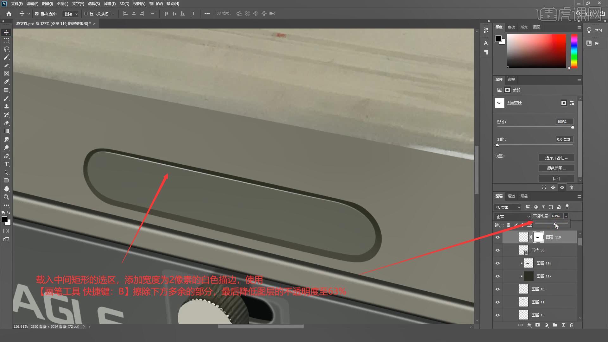Screen dimensions: 608x342
Task: Choose the Zoom tool in toolbar
Action: point(6,197)
